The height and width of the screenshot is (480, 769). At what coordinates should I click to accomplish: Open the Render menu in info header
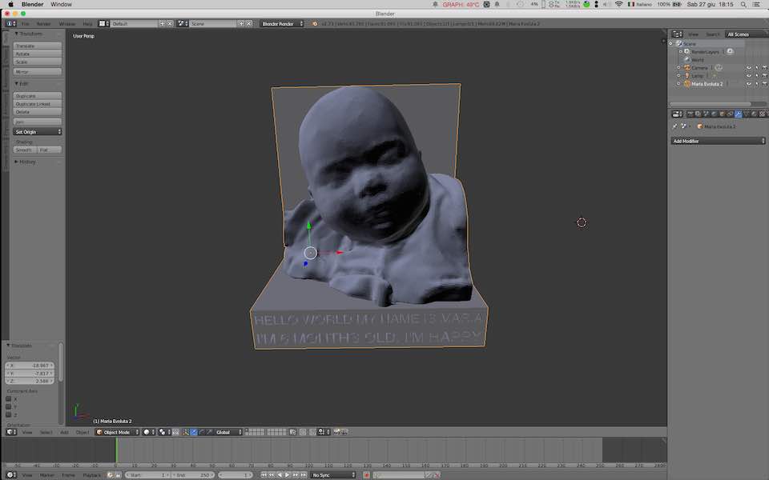(x=43, y=23)
